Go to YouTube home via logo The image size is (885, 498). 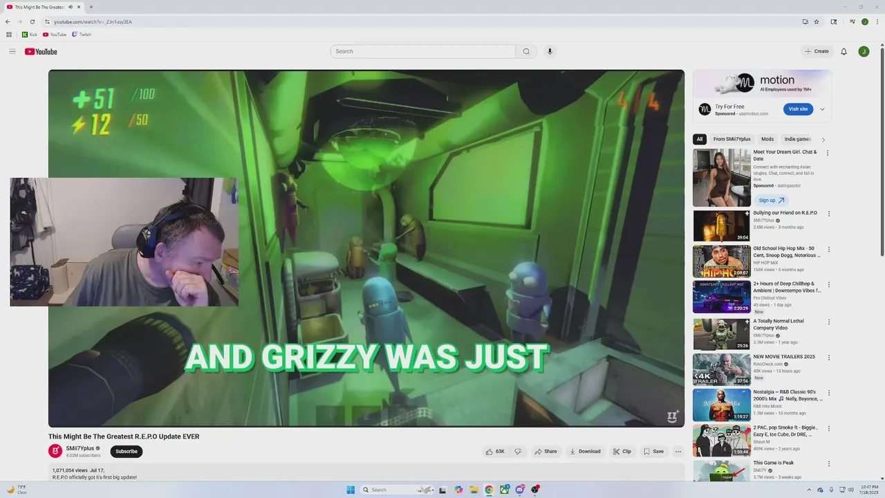coord(41,51)
